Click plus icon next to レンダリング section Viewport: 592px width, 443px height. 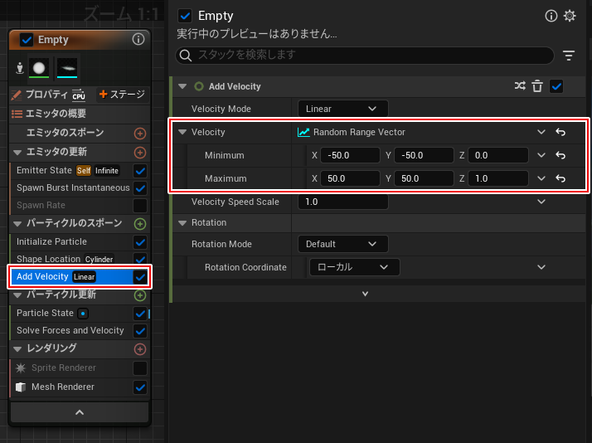click(x=140, y=349)
